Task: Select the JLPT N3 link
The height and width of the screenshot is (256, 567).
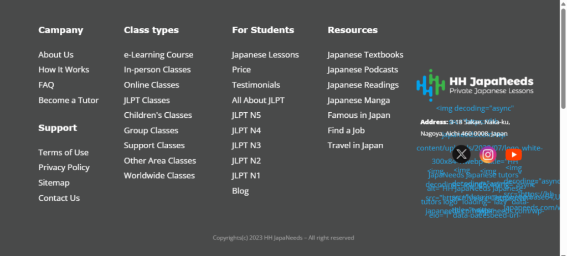Action: [x=246, y=145]
